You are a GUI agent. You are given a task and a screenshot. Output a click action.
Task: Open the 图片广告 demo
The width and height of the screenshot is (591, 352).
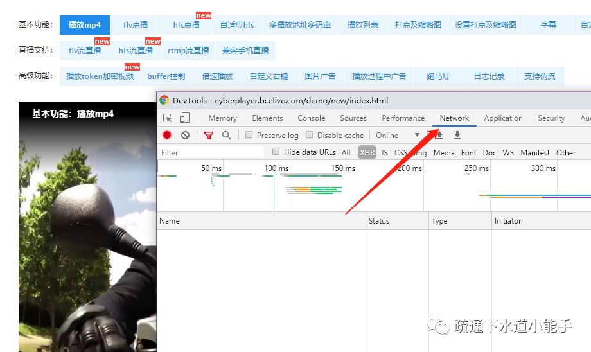click(320, 76)
